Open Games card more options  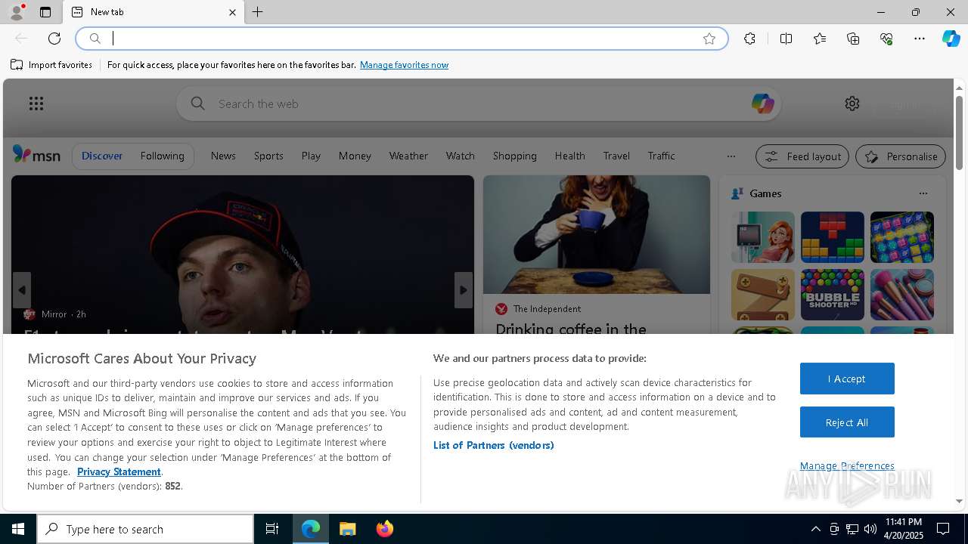tap(923, 193)
